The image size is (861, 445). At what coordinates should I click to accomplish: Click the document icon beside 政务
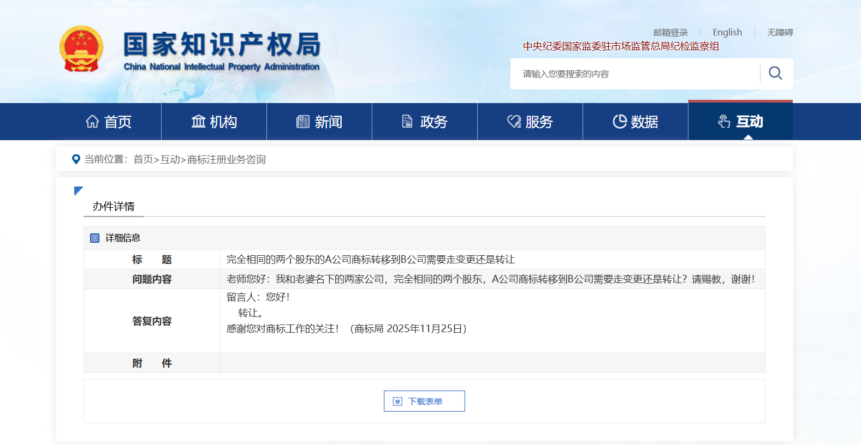pos(407,122)
